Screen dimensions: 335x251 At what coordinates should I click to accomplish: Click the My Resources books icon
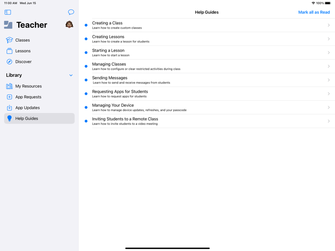[10, 86]
